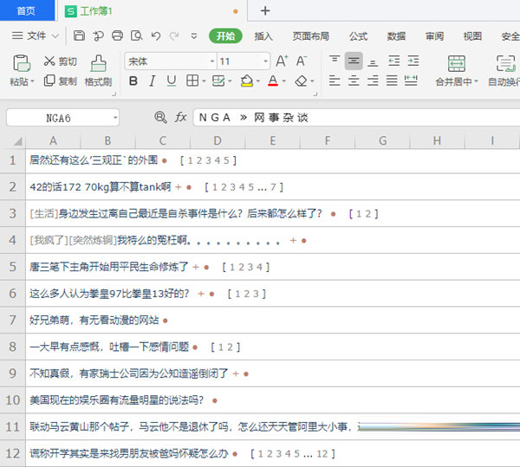Click the Cut (剪切) scissors icon
Screen dimensions: 520x467
(47, 62)
